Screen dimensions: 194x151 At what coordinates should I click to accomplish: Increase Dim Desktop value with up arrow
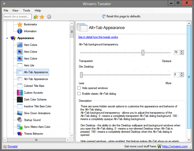click(x=182, y=73)
